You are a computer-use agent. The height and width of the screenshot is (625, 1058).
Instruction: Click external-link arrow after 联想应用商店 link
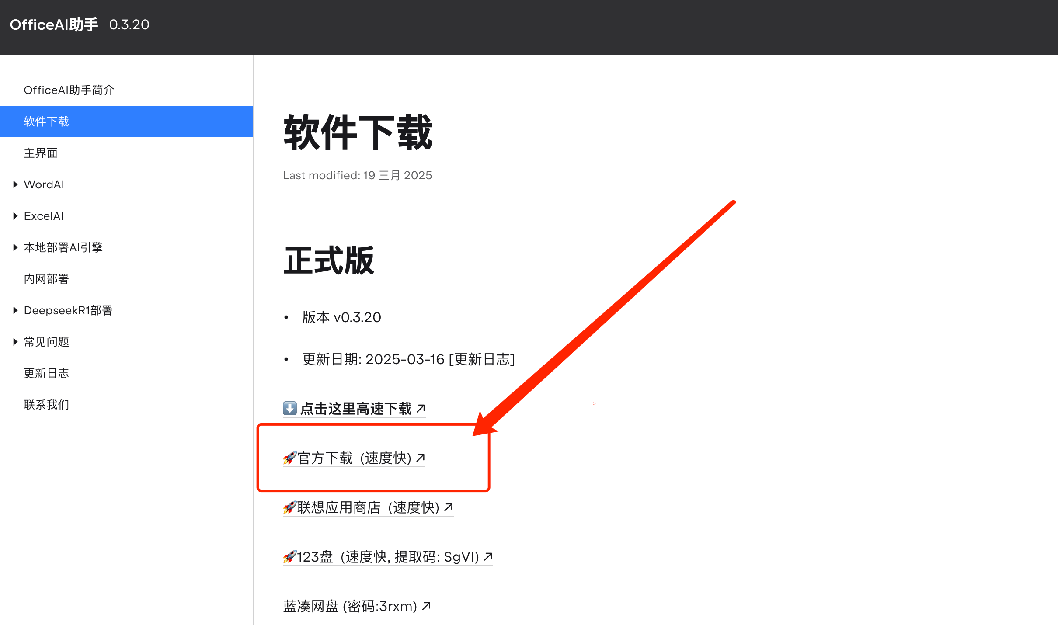tap(449, 507)
